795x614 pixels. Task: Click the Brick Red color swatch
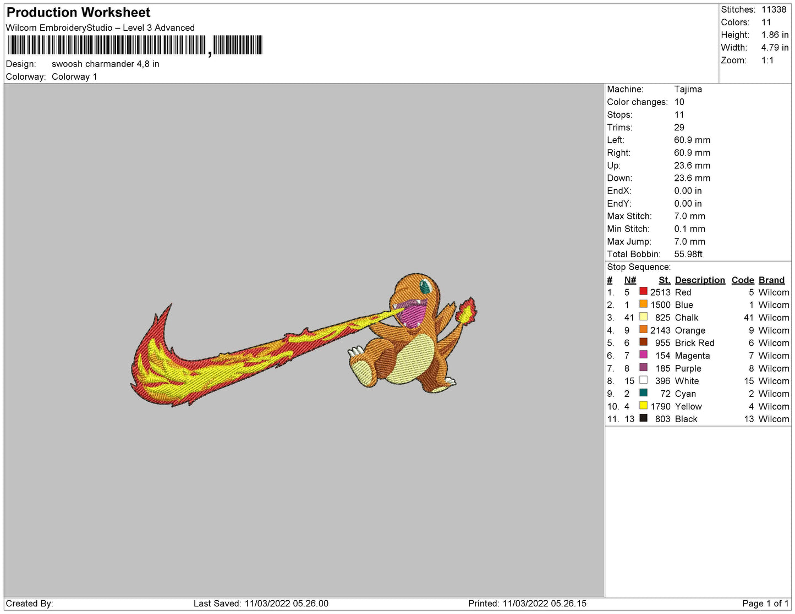coord(643,342)
